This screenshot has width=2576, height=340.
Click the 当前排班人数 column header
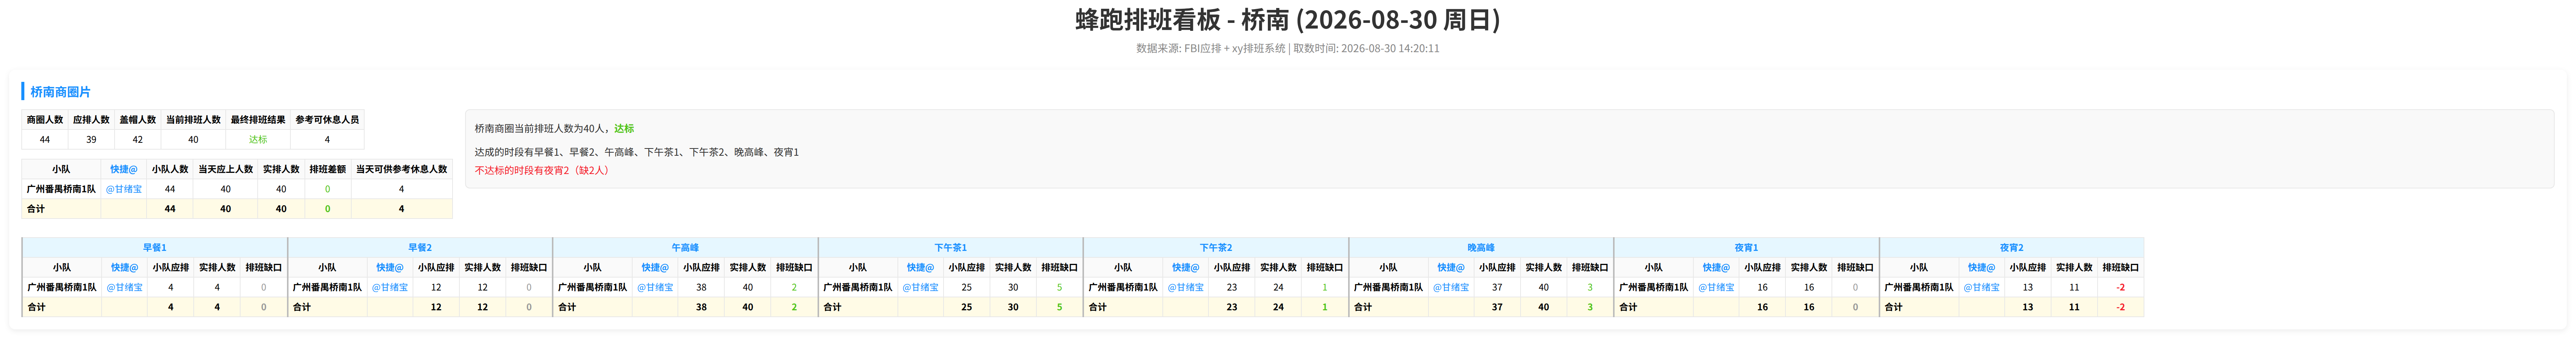[193, 120]
